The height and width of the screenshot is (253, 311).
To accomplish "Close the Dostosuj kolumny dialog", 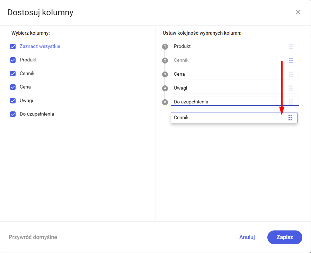I will coord(298,12).
